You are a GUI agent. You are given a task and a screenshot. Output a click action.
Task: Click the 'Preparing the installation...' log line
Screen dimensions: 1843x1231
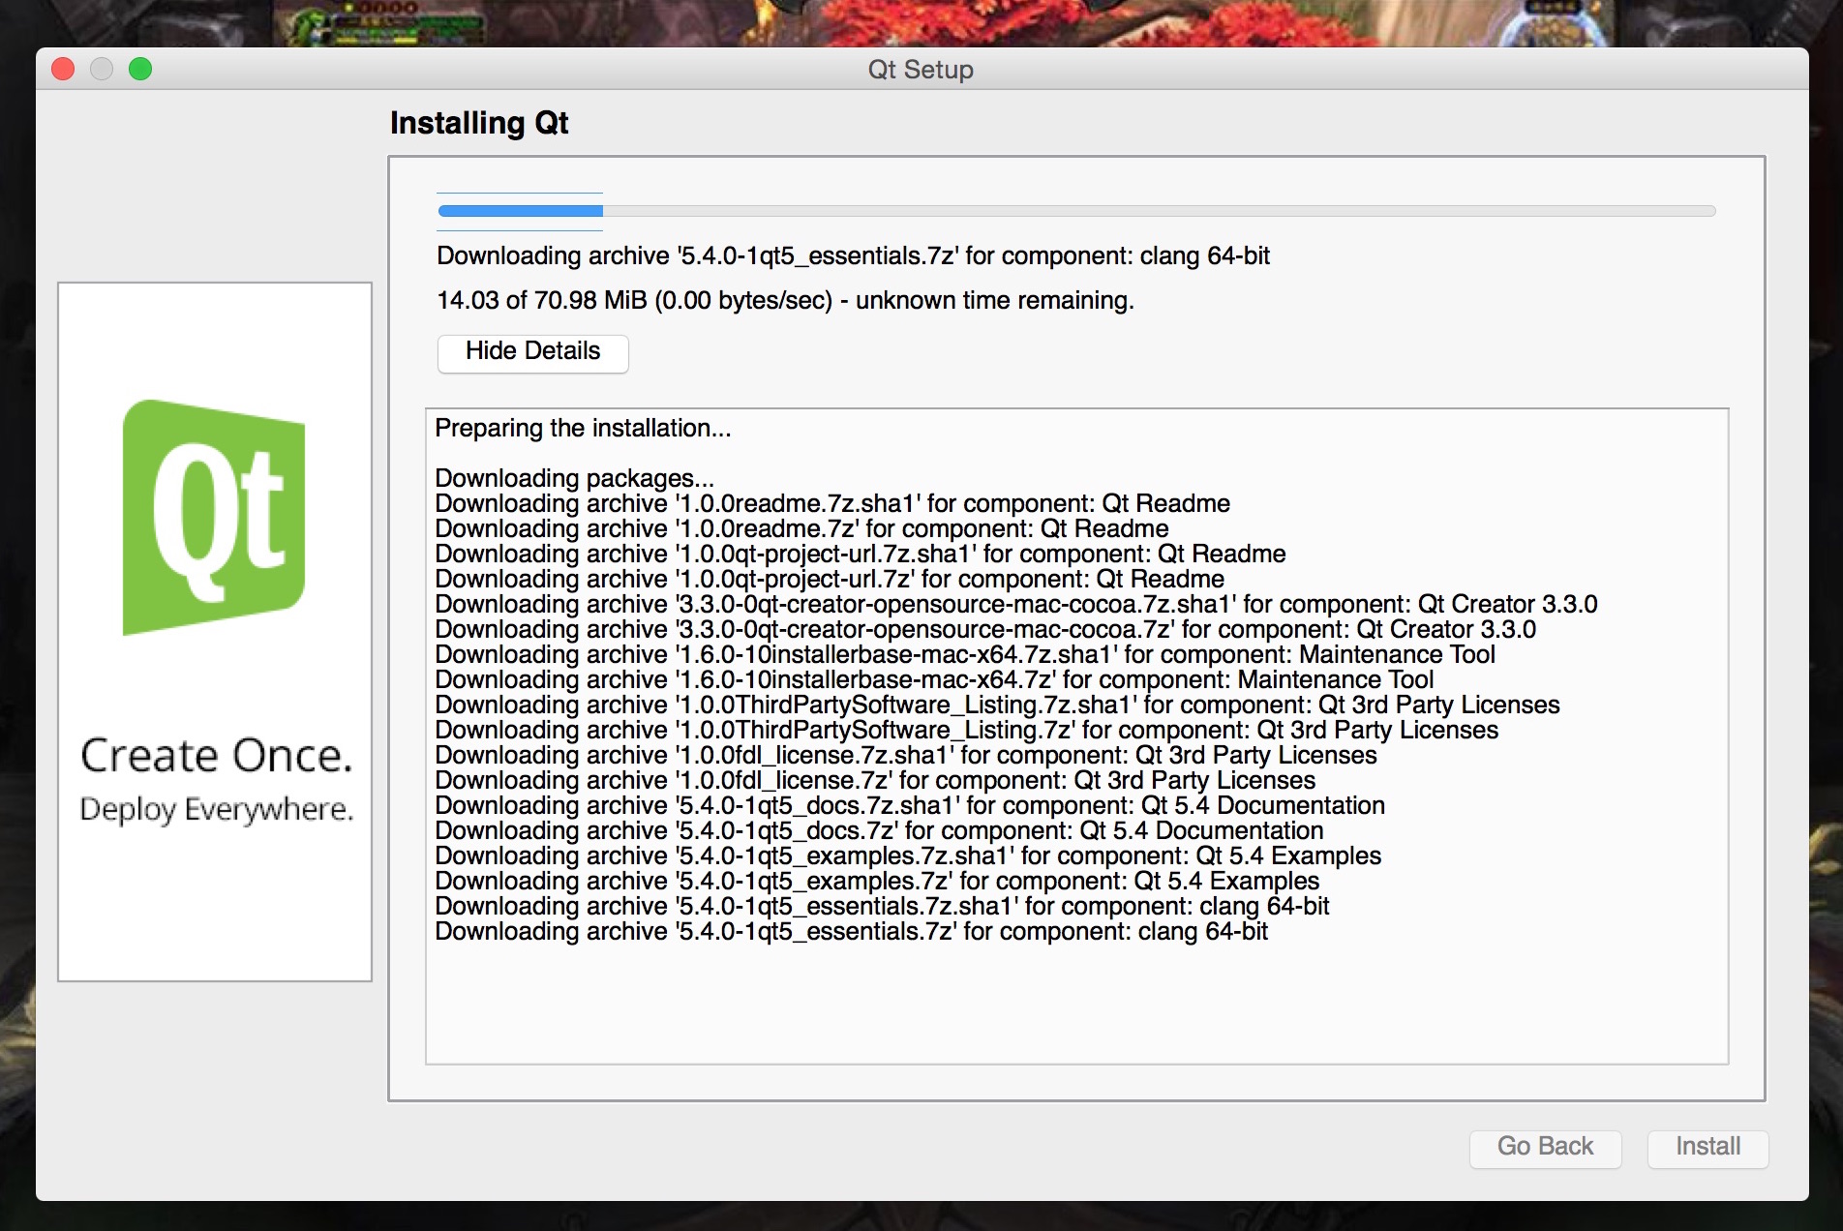coord(583,429)
